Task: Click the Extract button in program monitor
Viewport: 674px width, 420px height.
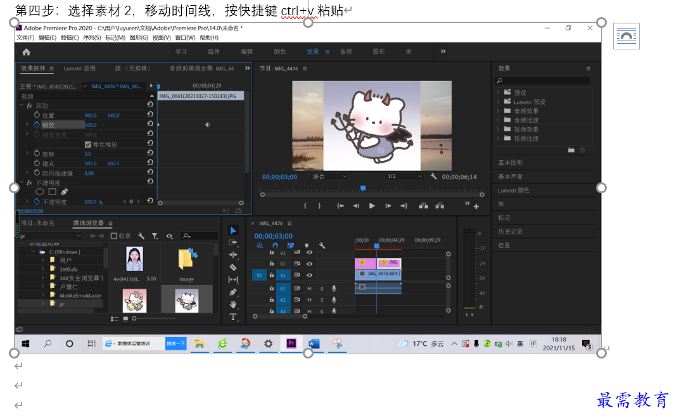Action: point(440,206)
